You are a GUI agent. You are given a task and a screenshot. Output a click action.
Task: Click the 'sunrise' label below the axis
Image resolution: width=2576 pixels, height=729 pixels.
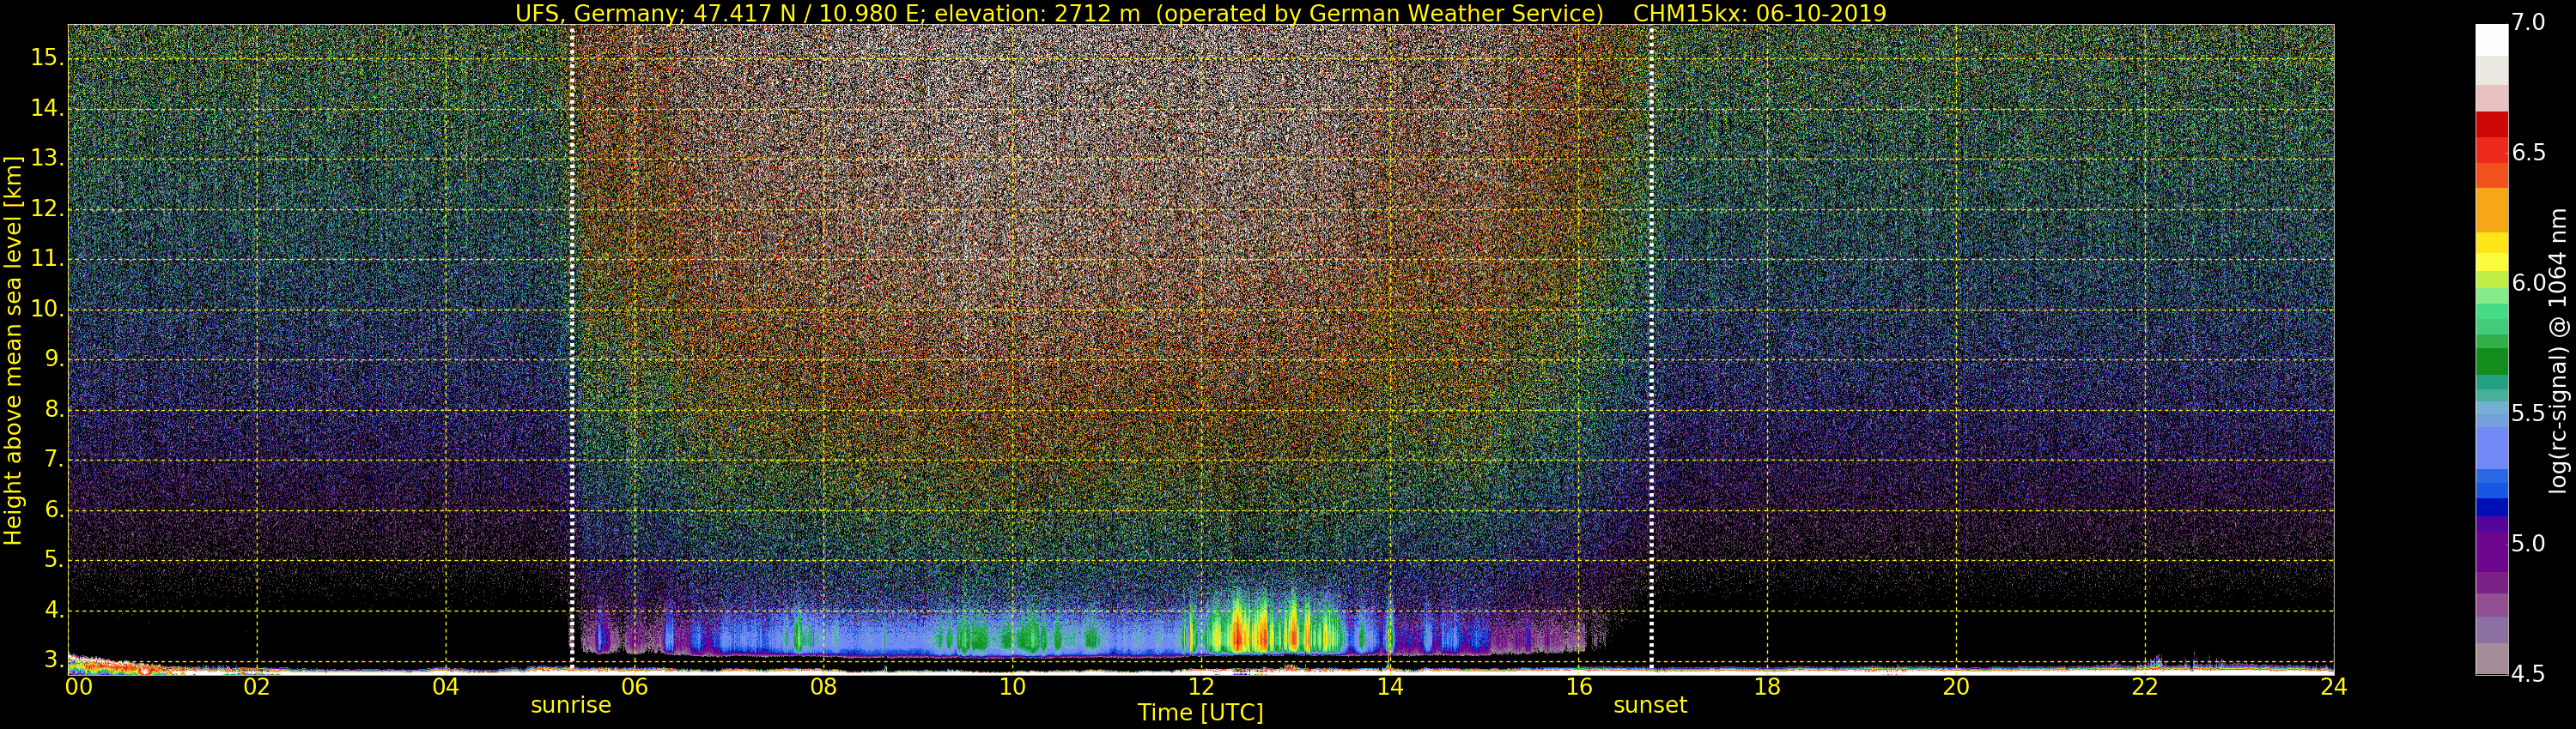[x=570, y=705]
